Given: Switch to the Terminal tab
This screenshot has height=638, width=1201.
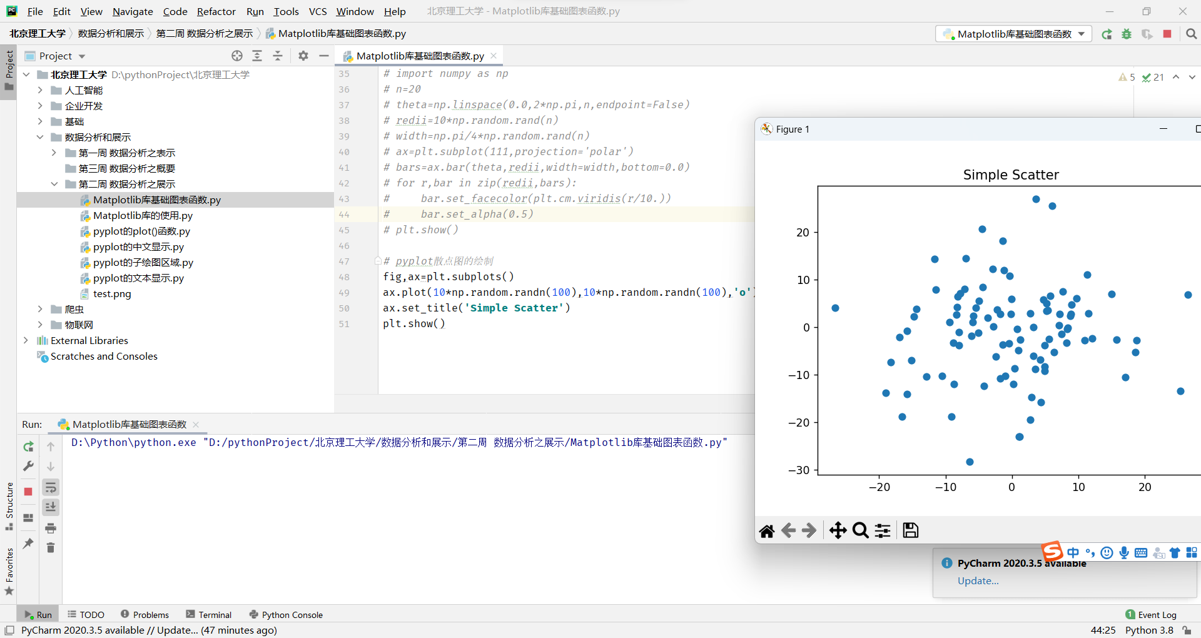Looking at the screenshot, I should [209, 615].
